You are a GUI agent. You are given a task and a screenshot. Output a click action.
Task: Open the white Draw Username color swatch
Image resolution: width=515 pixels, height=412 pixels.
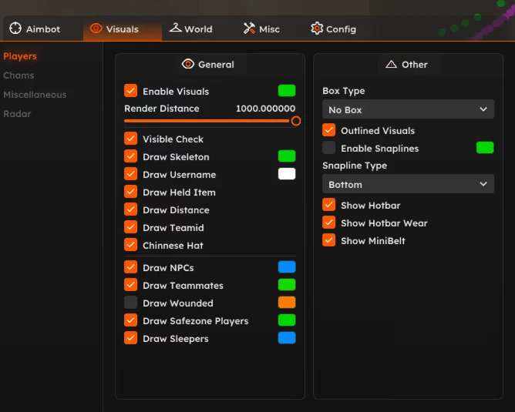(287, 174)
